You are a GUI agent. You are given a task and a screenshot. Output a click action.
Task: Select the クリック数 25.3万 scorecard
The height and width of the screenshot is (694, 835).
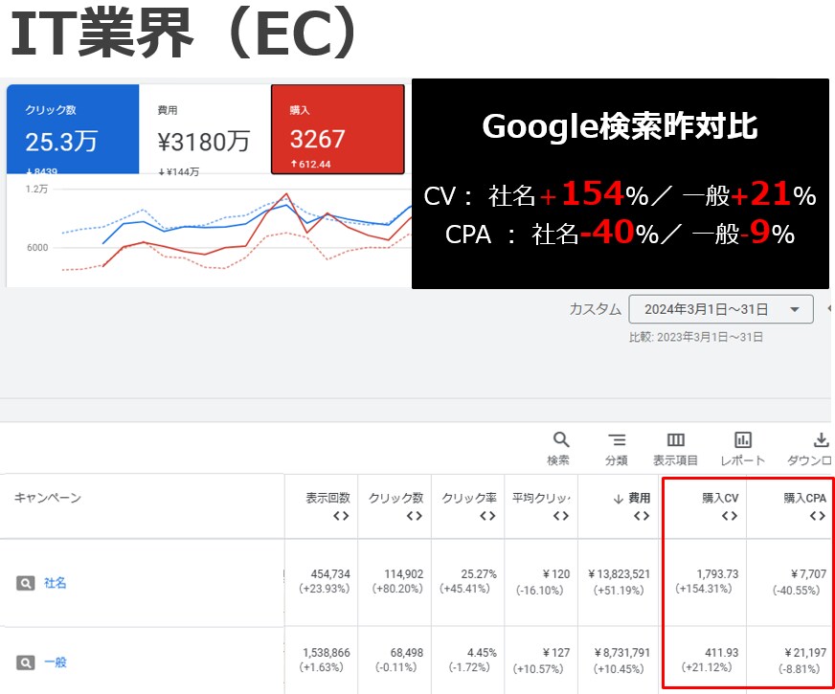(73, 129)
